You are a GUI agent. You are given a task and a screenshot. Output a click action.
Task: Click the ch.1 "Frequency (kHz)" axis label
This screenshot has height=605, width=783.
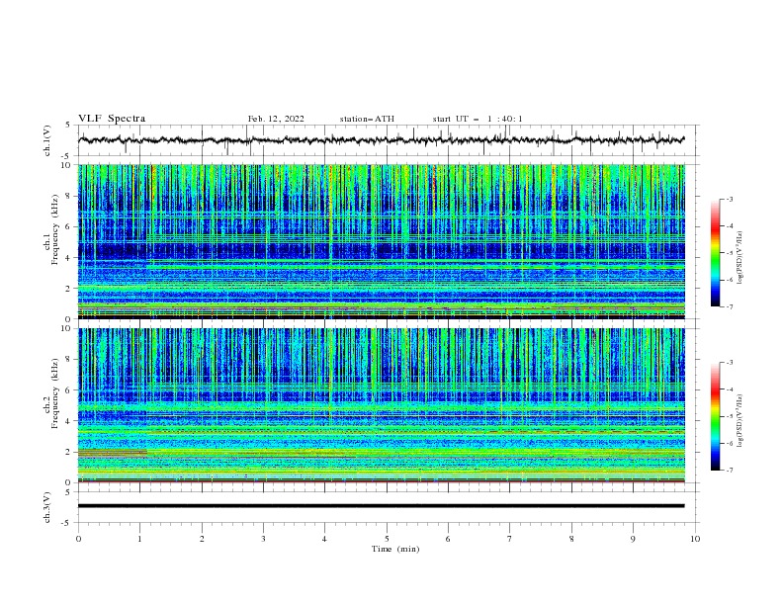tap(55, 230)
